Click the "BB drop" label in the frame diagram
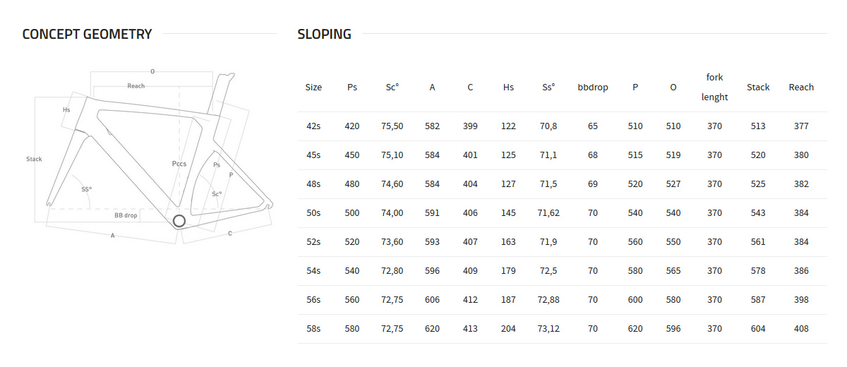847x367 pixels. (x=126, y=215)
